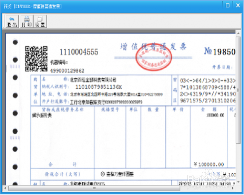Click the 单价 column header
Viewport: 244px width, 195px height.
178,110
